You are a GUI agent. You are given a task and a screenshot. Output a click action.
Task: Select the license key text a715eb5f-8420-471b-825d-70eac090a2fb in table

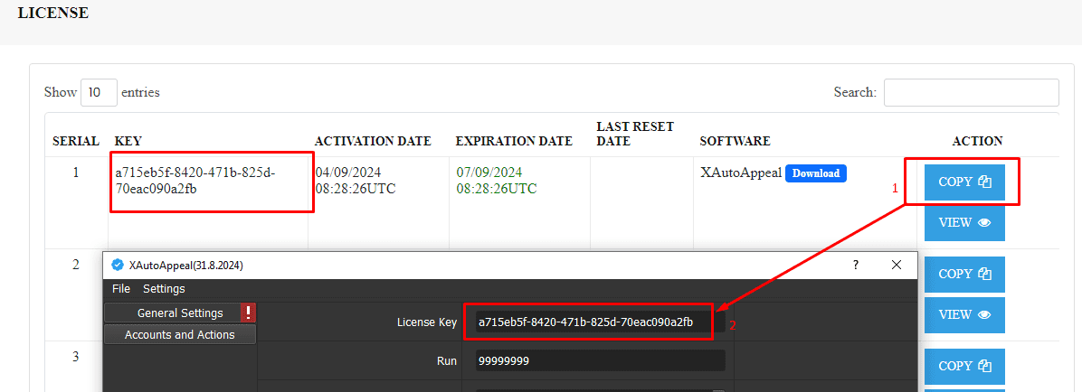(195, 181)
